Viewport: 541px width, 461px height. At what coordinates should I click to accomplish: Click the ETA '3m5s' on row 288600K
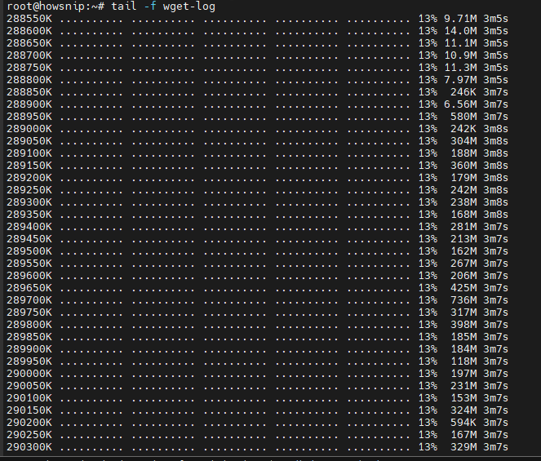tap(495, 31)
